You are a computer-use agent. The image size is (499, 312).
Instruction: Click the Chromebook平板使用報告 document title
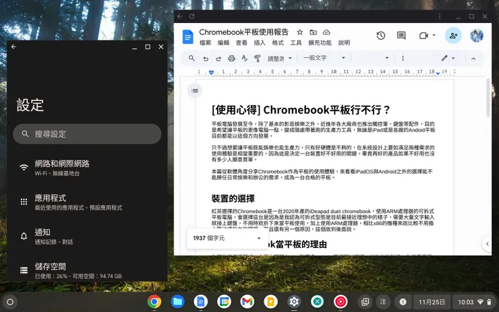click(244, 32)
